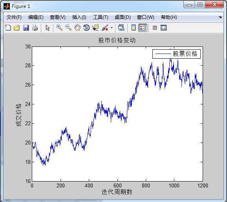
Task: Toggle the Edit Plot arrow pointer
Action: 48,28
